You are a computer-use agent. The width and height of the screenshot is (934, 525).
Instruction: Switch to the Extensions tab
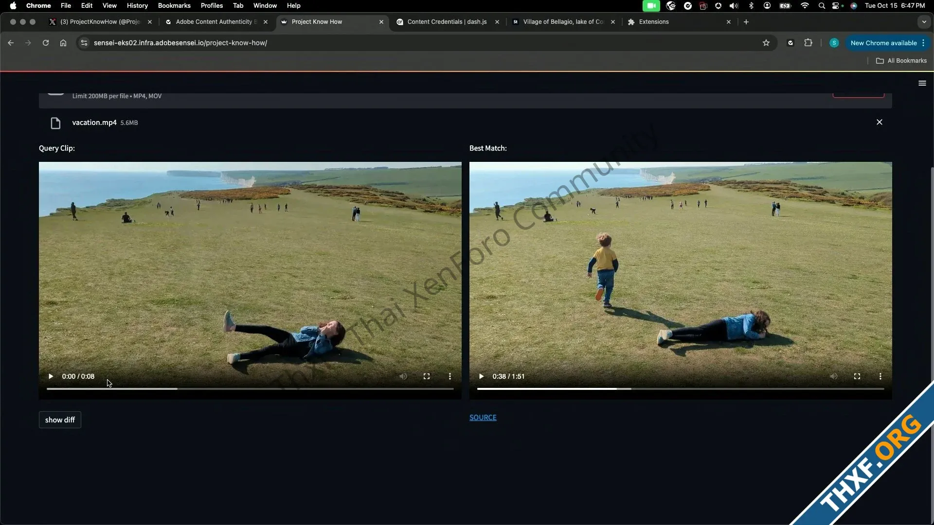pyautogui.click(x=679, y=22)
